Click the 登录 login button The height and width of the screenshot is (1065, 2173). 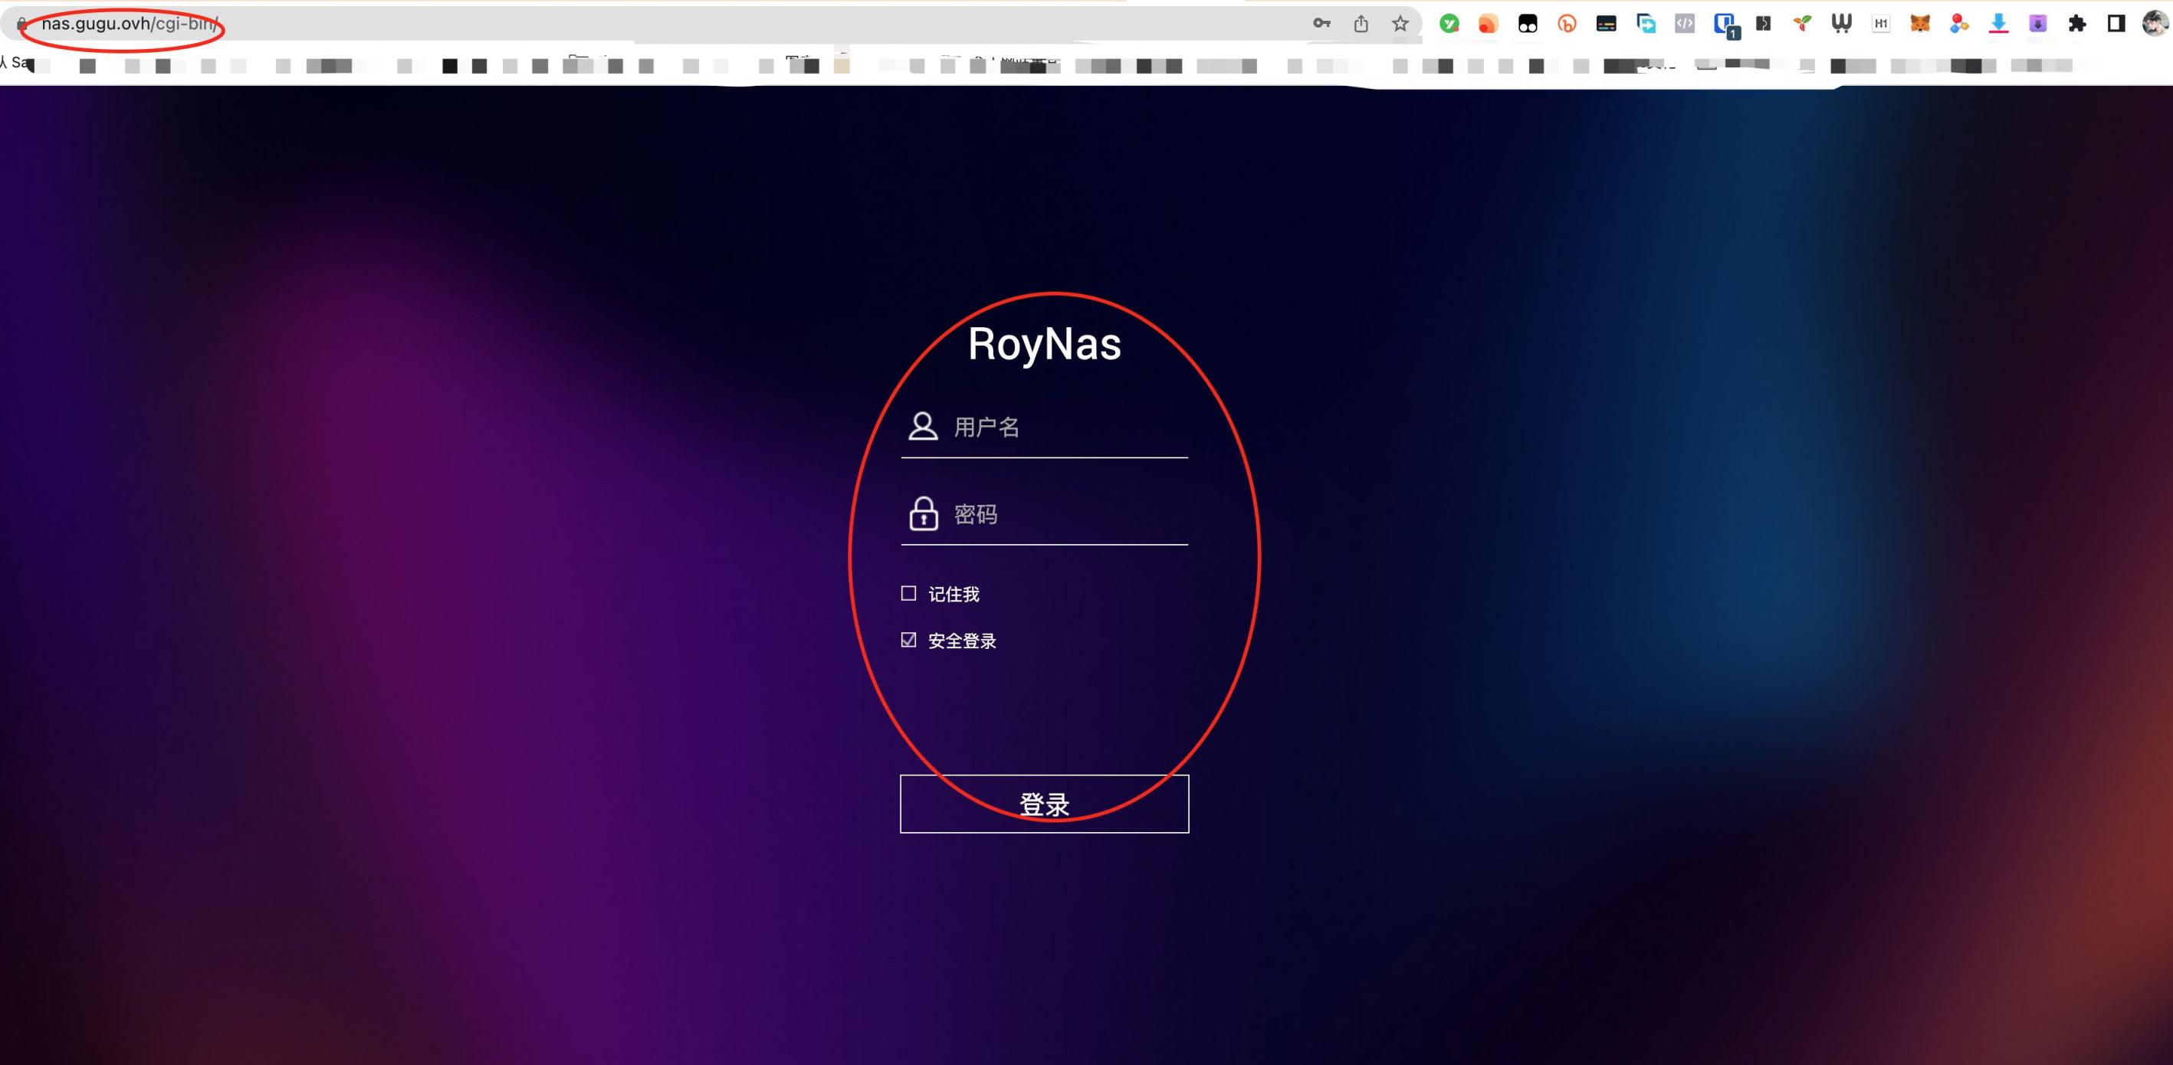1044,804
